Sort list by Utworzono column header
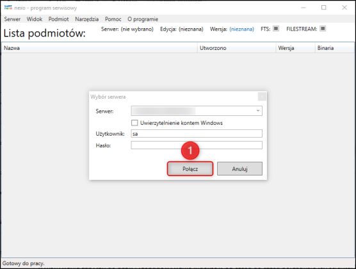Screen dimensions: 356x269 coord(236,48)
